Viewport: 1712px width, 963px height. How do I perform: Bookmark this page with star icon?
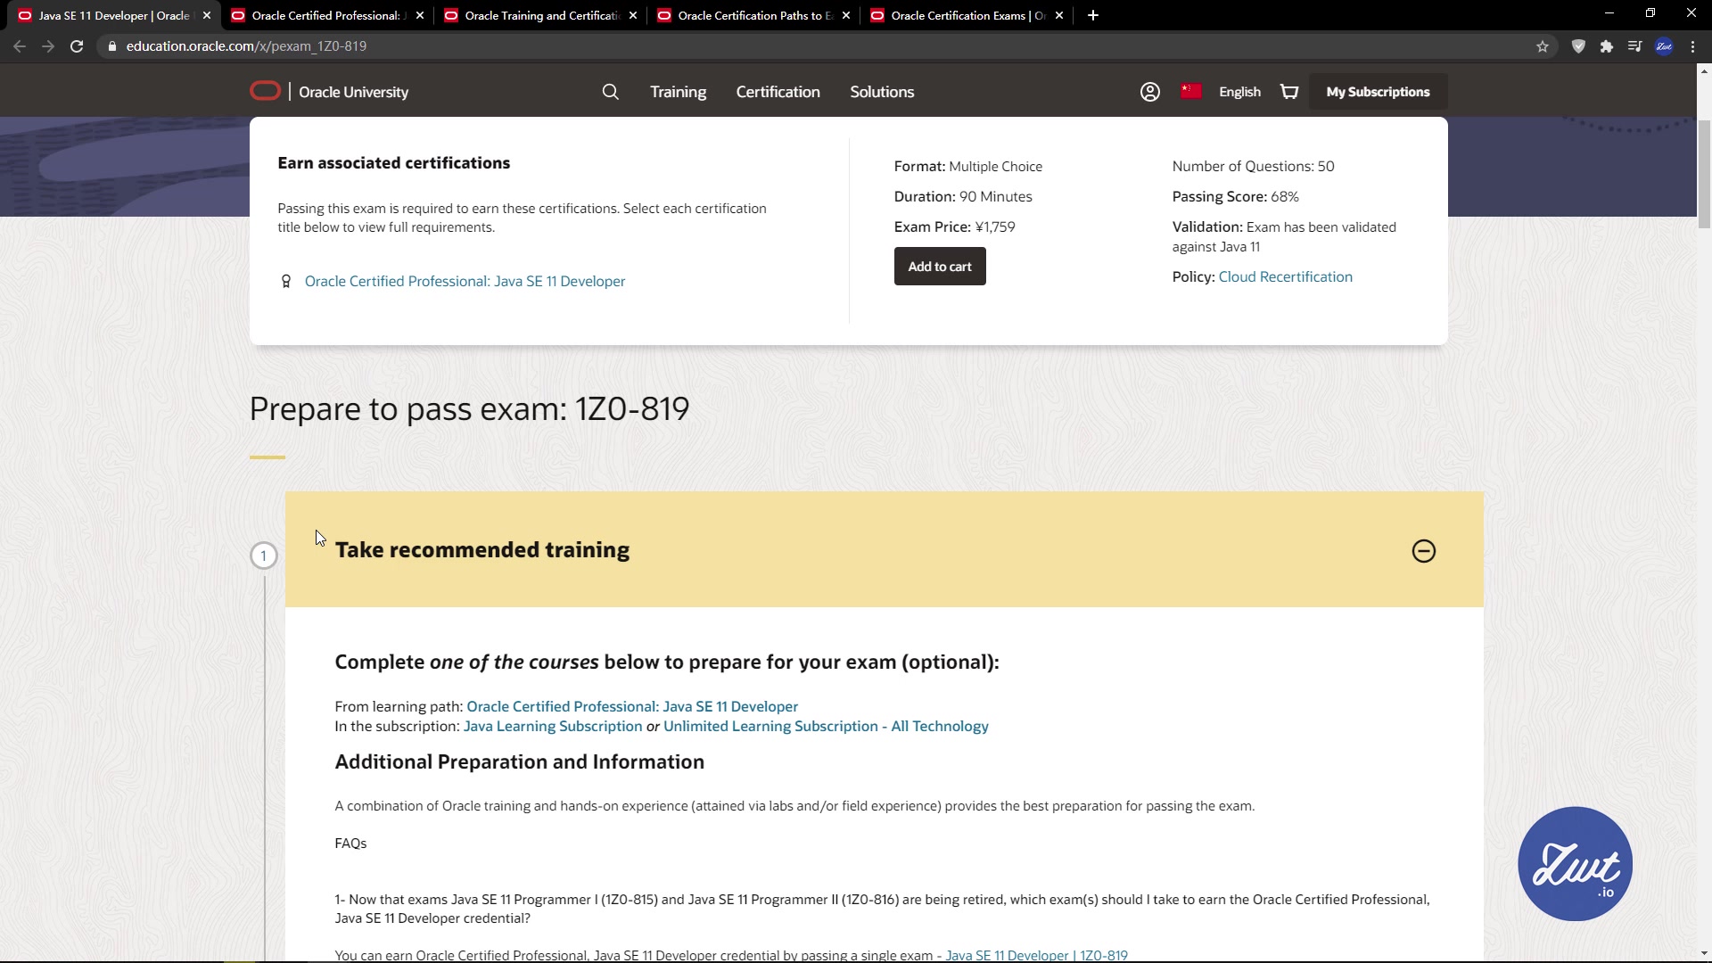pyautogui.click(x=1543, y=46)
